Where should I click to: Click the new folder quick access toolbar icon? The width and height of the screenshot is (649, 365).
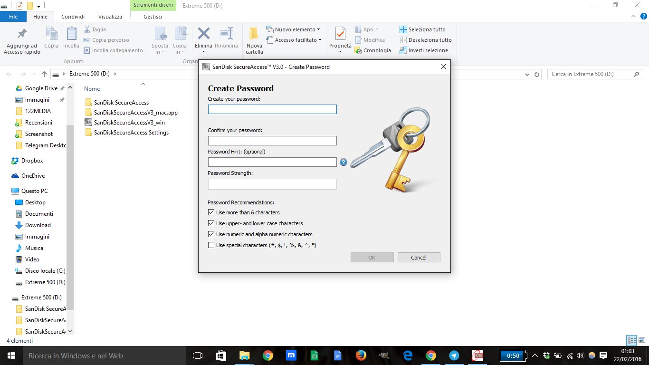tap(30, 6)
